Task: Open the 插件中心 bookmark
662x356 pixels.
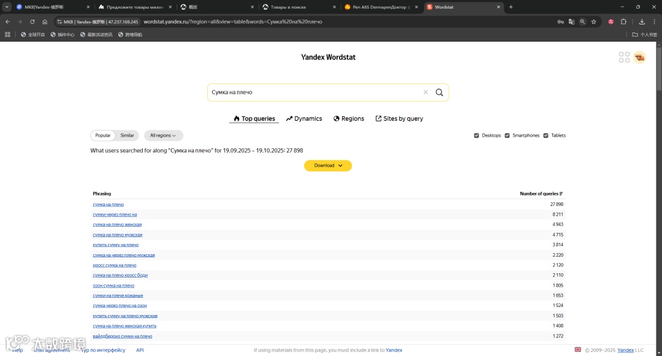Action: coord(63,34)
